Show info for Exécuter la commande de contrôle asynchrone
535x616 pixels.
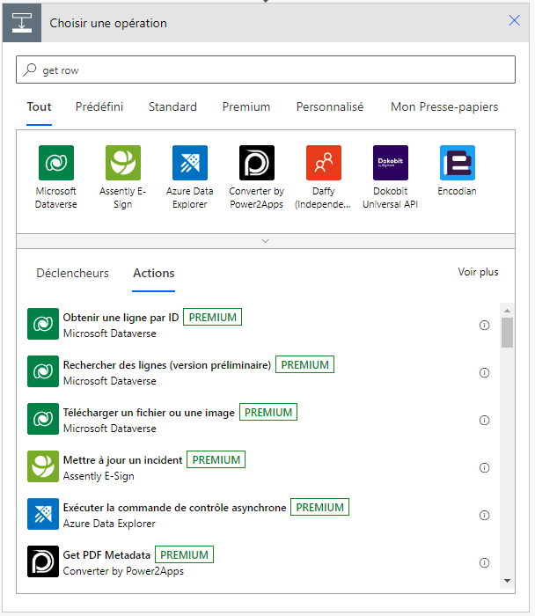click(484, 516)
